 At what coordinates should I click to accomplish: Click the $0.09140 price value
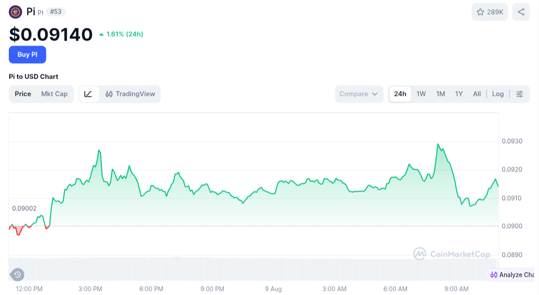(51, 34)
